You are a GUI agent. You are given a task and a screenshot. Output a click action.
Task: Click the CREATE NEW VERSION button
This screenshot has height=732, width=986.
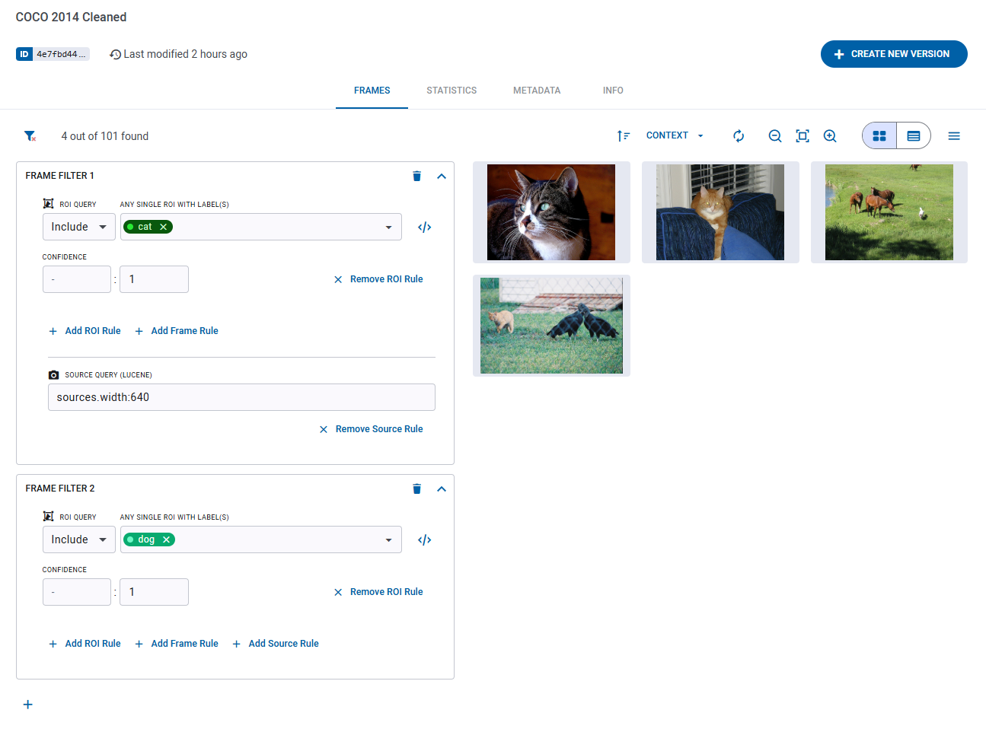pos(894,54)
